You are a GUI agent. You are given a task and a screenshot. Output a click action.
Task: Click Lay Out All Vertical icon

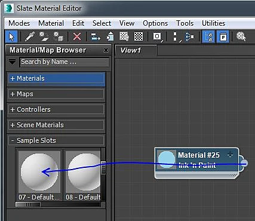click(x=176, y=36)
